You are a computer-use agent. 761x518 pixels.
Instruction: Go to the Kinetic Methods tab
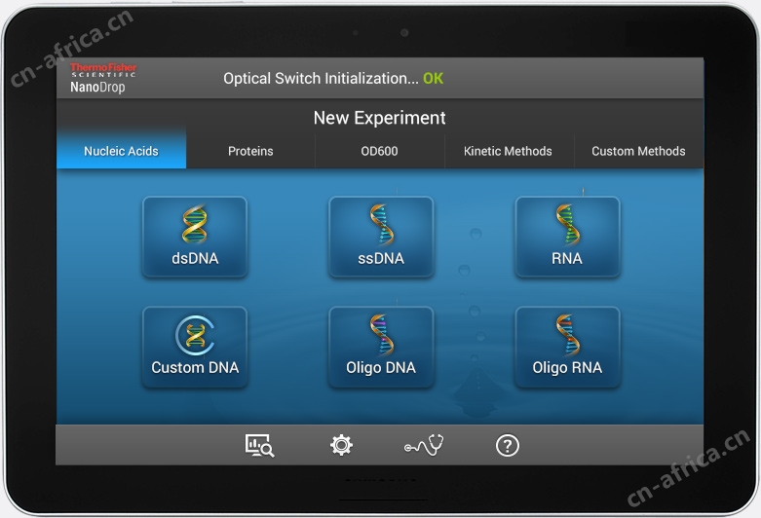click(508, 151)
